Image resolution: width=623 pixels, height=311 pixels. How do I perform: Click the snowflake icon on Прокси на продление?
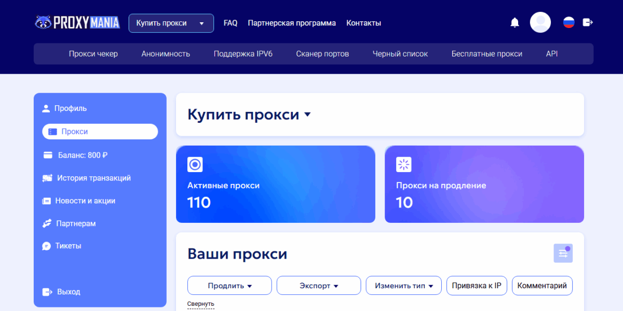403,164
